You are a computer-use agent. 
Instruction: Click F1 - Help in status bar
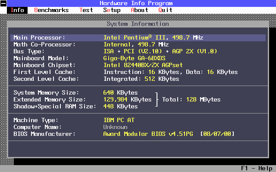257,168
